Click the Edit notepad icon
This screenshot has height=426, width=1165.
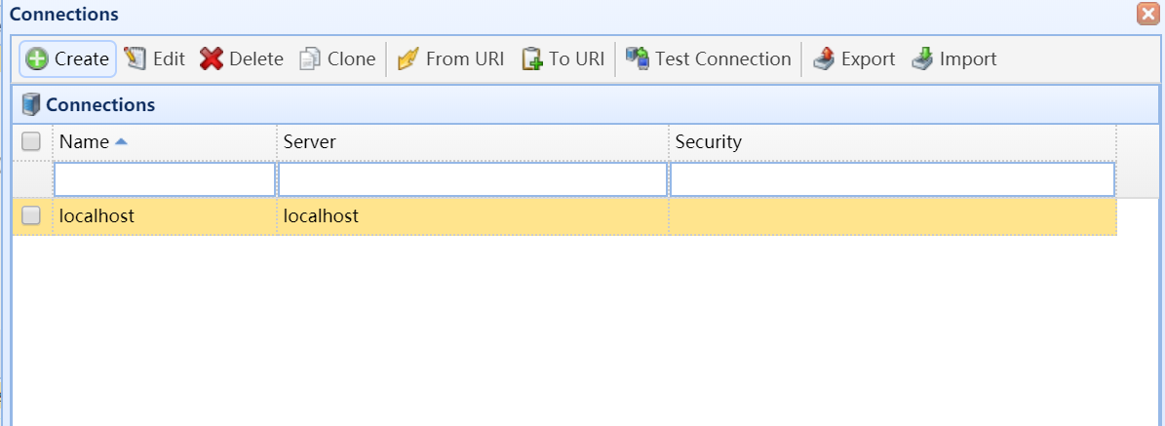(136, 58)
